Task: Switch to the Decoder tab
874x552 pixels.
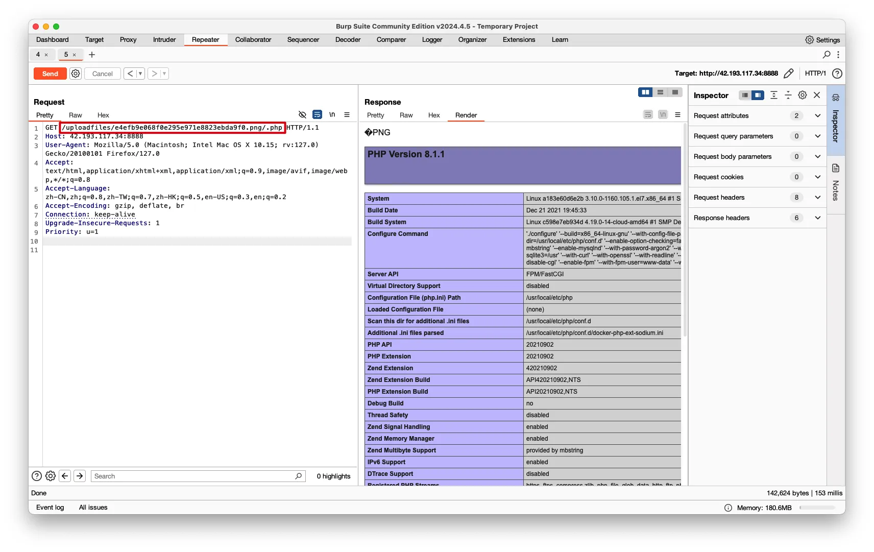Action: coord(348,40)
